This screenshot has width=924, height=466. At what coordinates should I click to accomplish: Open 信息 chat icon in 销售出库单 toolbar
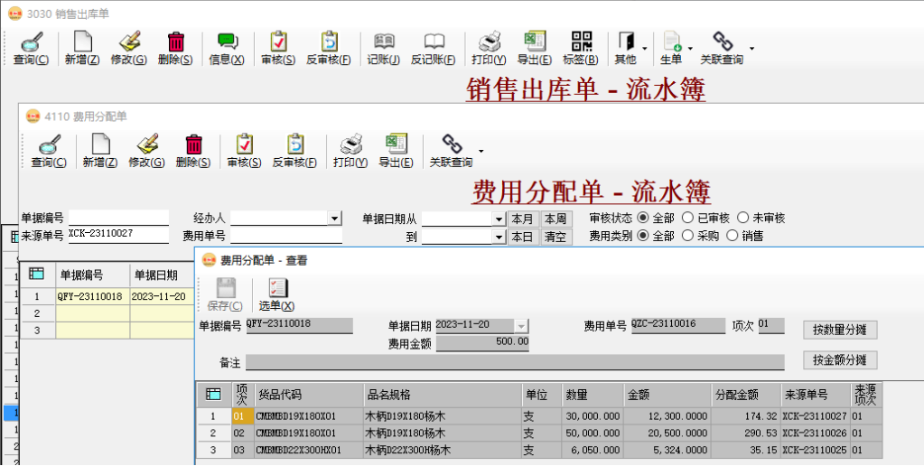(227, 42)
